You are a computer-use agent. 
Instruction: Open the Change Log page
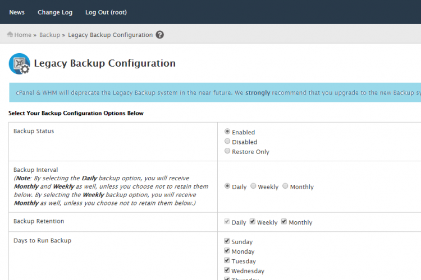tap(55, 12)
